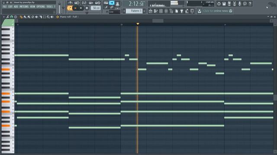277x155 pixels.
Task: Open the chat bubble support icon
Action: point(245,3)
